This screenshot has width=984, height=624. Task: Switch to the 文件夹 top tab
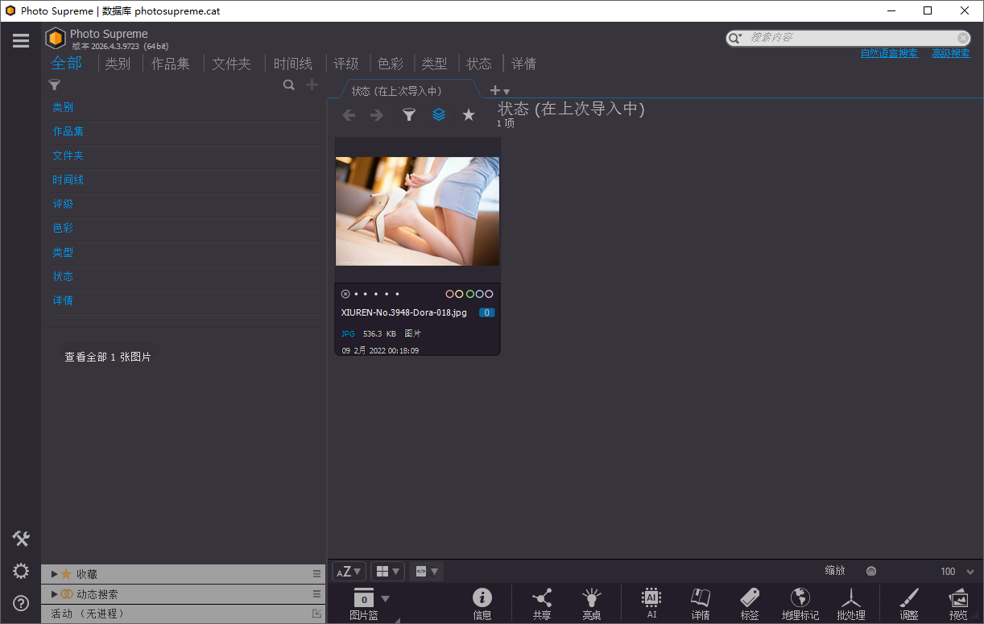click(232, 64)
